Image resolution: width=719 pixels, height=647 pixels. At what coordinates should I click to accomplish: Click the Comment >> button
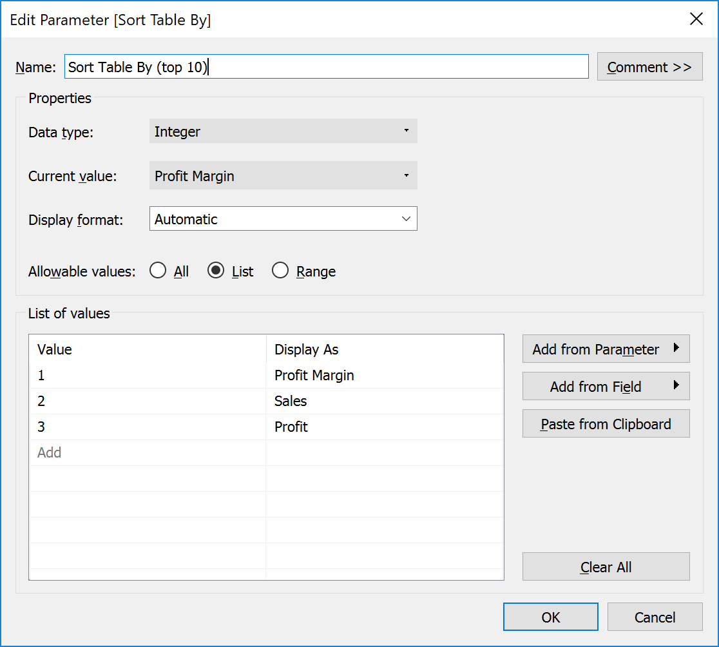(649, 66)
